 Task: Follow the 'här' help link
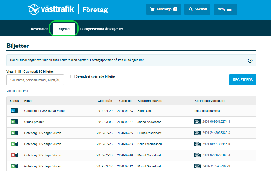[141, 60]
